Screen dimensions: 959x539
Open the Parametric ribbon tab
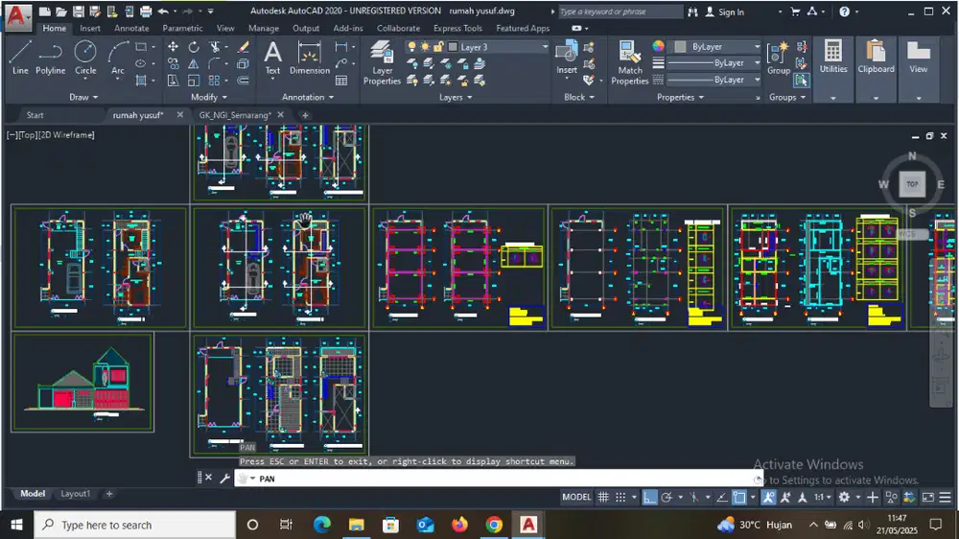tap(182, 28)
